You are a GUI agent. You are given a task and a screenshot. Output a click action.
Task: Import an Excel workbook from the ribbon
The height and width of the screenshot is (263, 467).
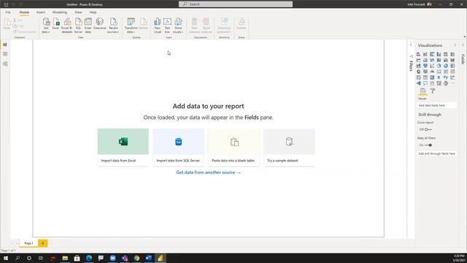[55, 23]
